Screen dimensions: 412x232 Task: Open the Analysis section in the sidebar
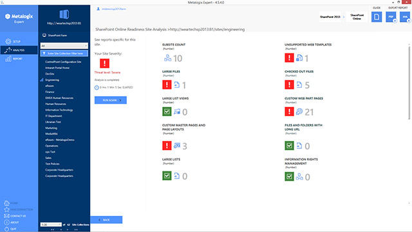point(19,50)
